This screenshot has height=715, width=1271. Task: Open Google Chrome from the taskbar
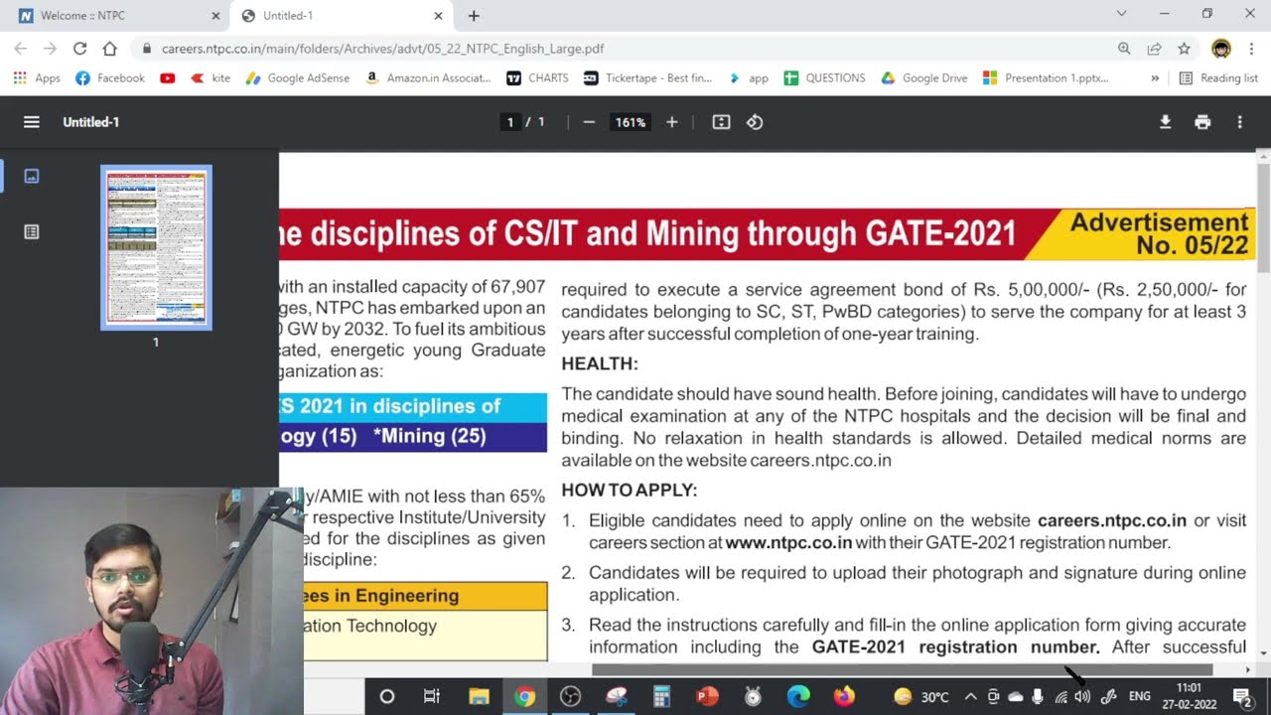coord(524,696)
